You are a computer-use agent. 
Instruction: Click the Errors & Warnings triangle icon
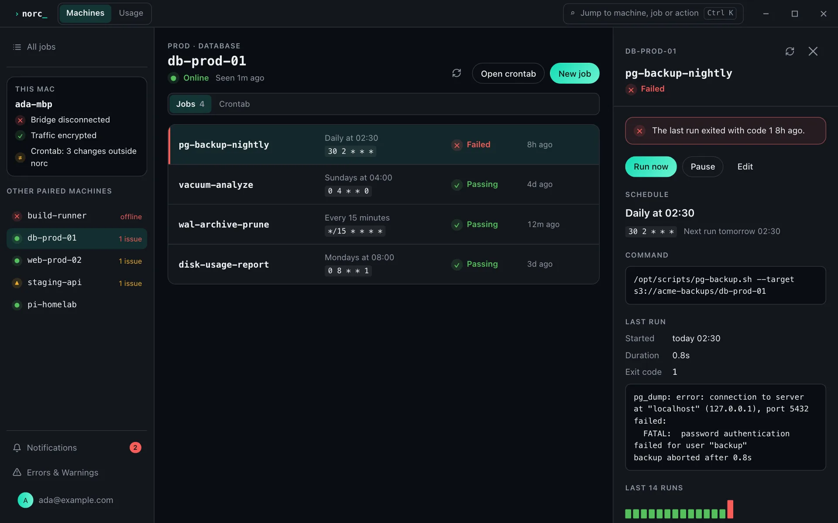[x=17, y=472]
